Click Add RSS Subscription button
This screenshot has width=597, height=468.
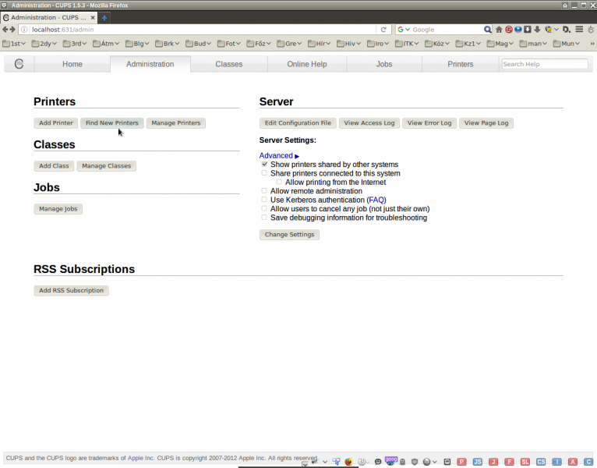click(71, 290)
